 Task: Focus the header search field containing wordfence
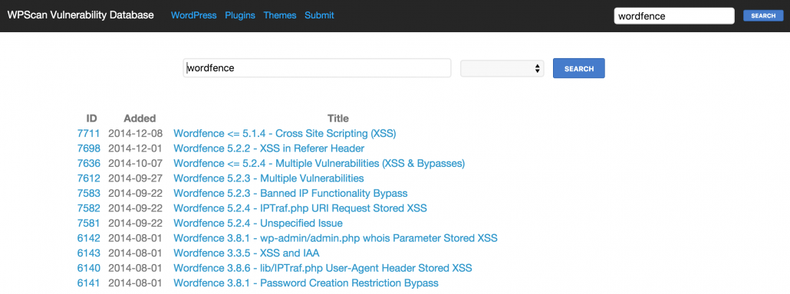pos(674,15)
